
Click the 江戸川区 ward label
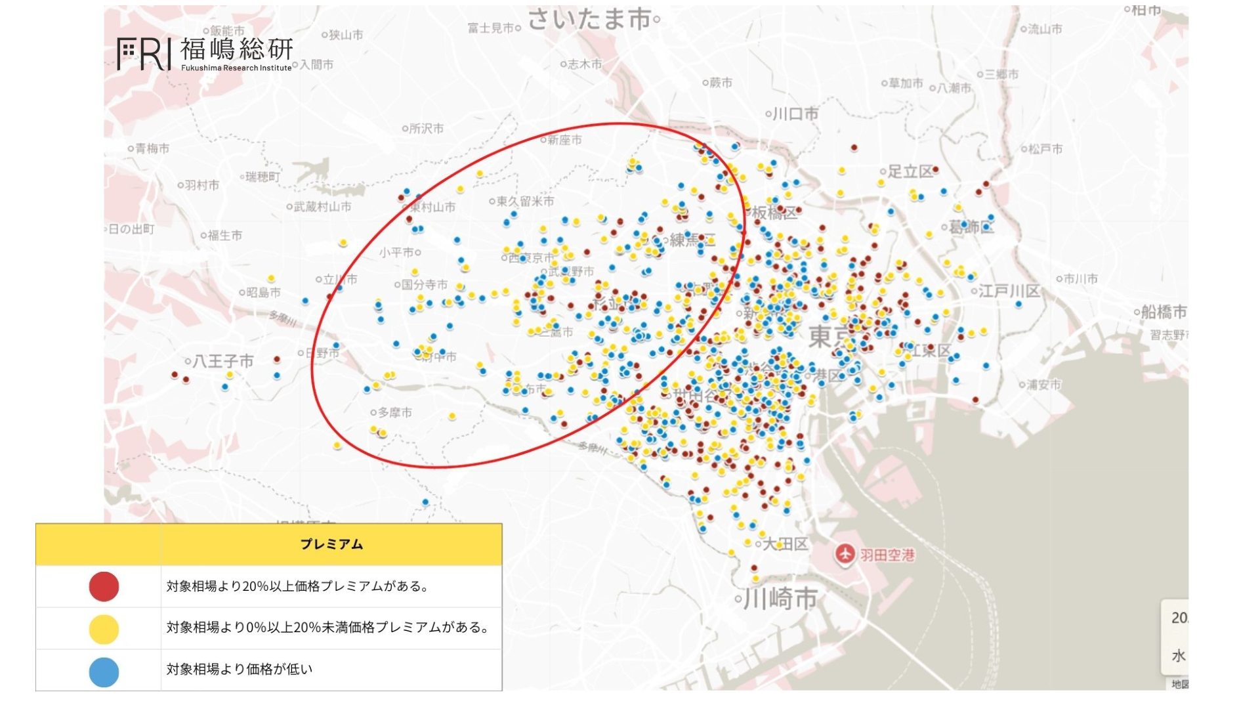click(1009, 291)
